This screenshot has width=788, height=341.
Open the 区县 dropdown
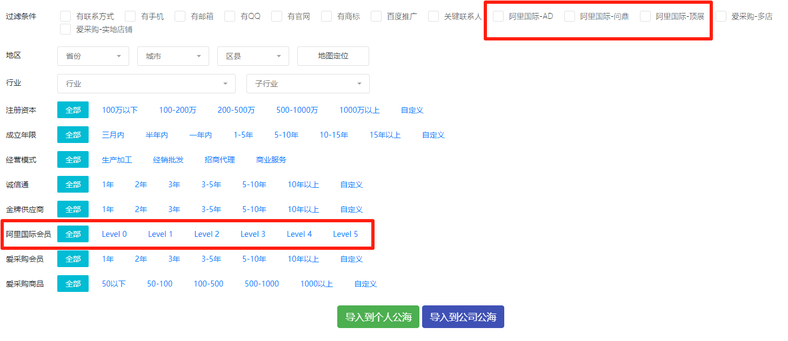[x=253, y=56]
